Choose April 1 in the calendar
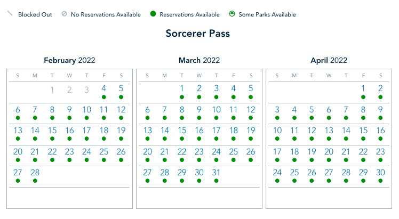The width and height of the screenshot is (399, 219). (363, 88)
